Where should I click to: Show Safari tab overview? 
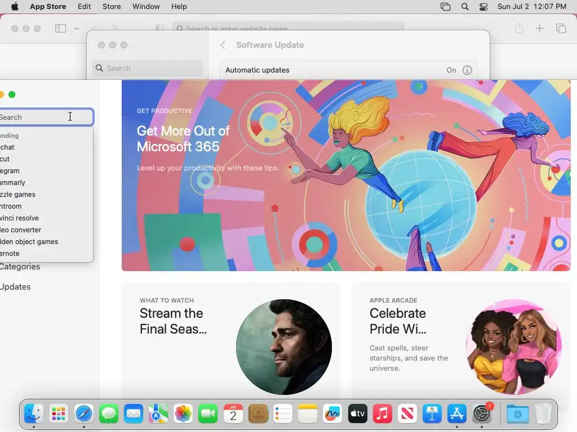coord(561,28)
